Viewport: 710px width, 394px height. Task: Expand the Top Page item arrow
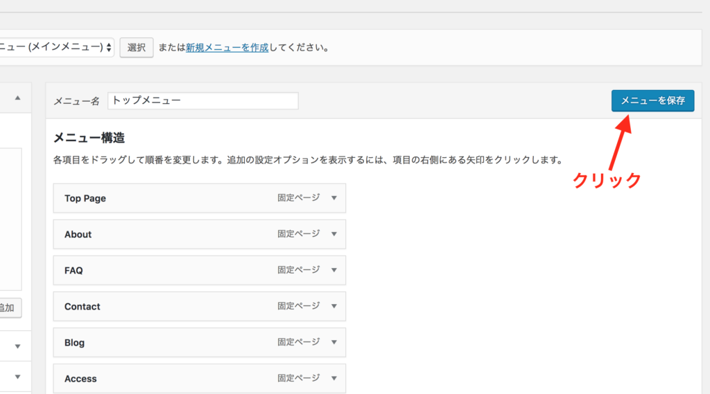334,198
